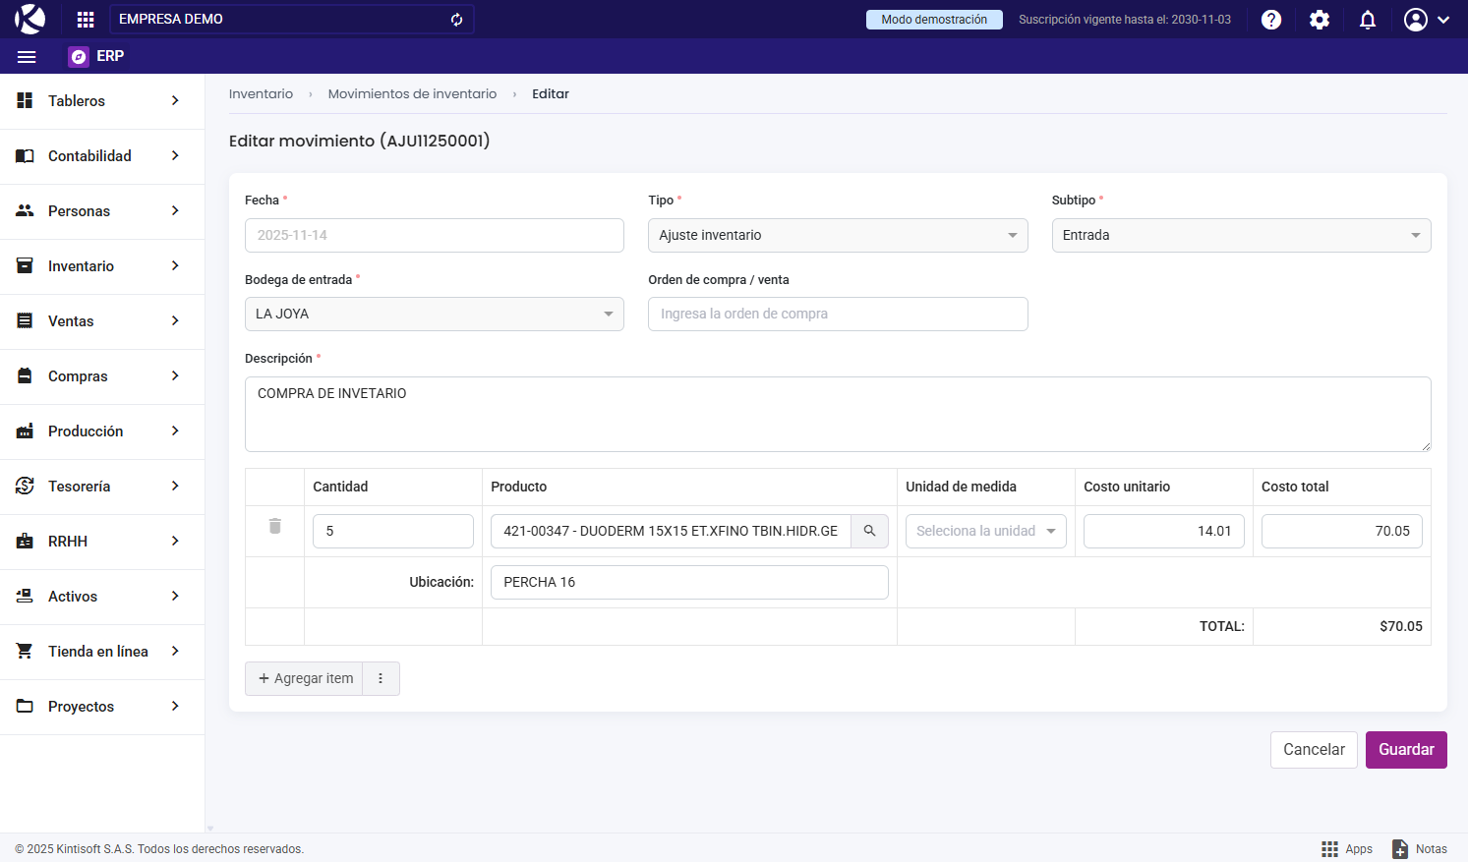Open the Subtipo dropdown showing Entrada
Viewport: 1468px width, 862px height.
click(x=1241, y=236)
